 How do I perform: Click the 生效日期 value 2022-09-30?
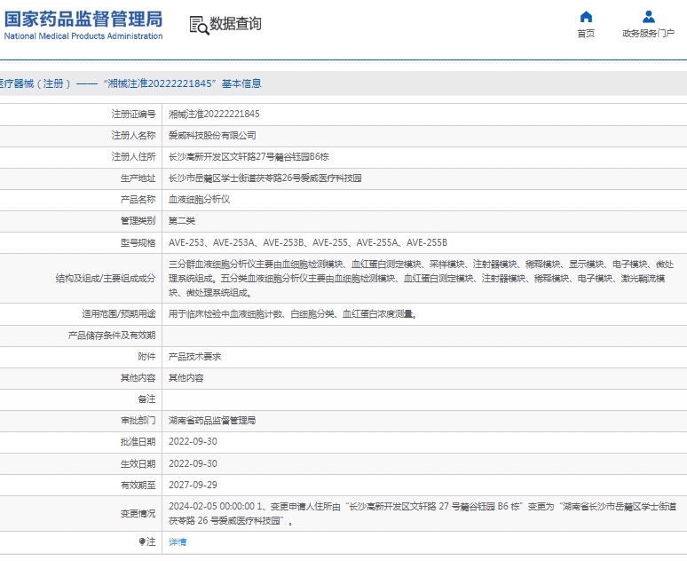[x=193, y=463]
